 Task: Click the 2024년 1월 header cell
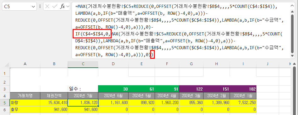point(243,96)
